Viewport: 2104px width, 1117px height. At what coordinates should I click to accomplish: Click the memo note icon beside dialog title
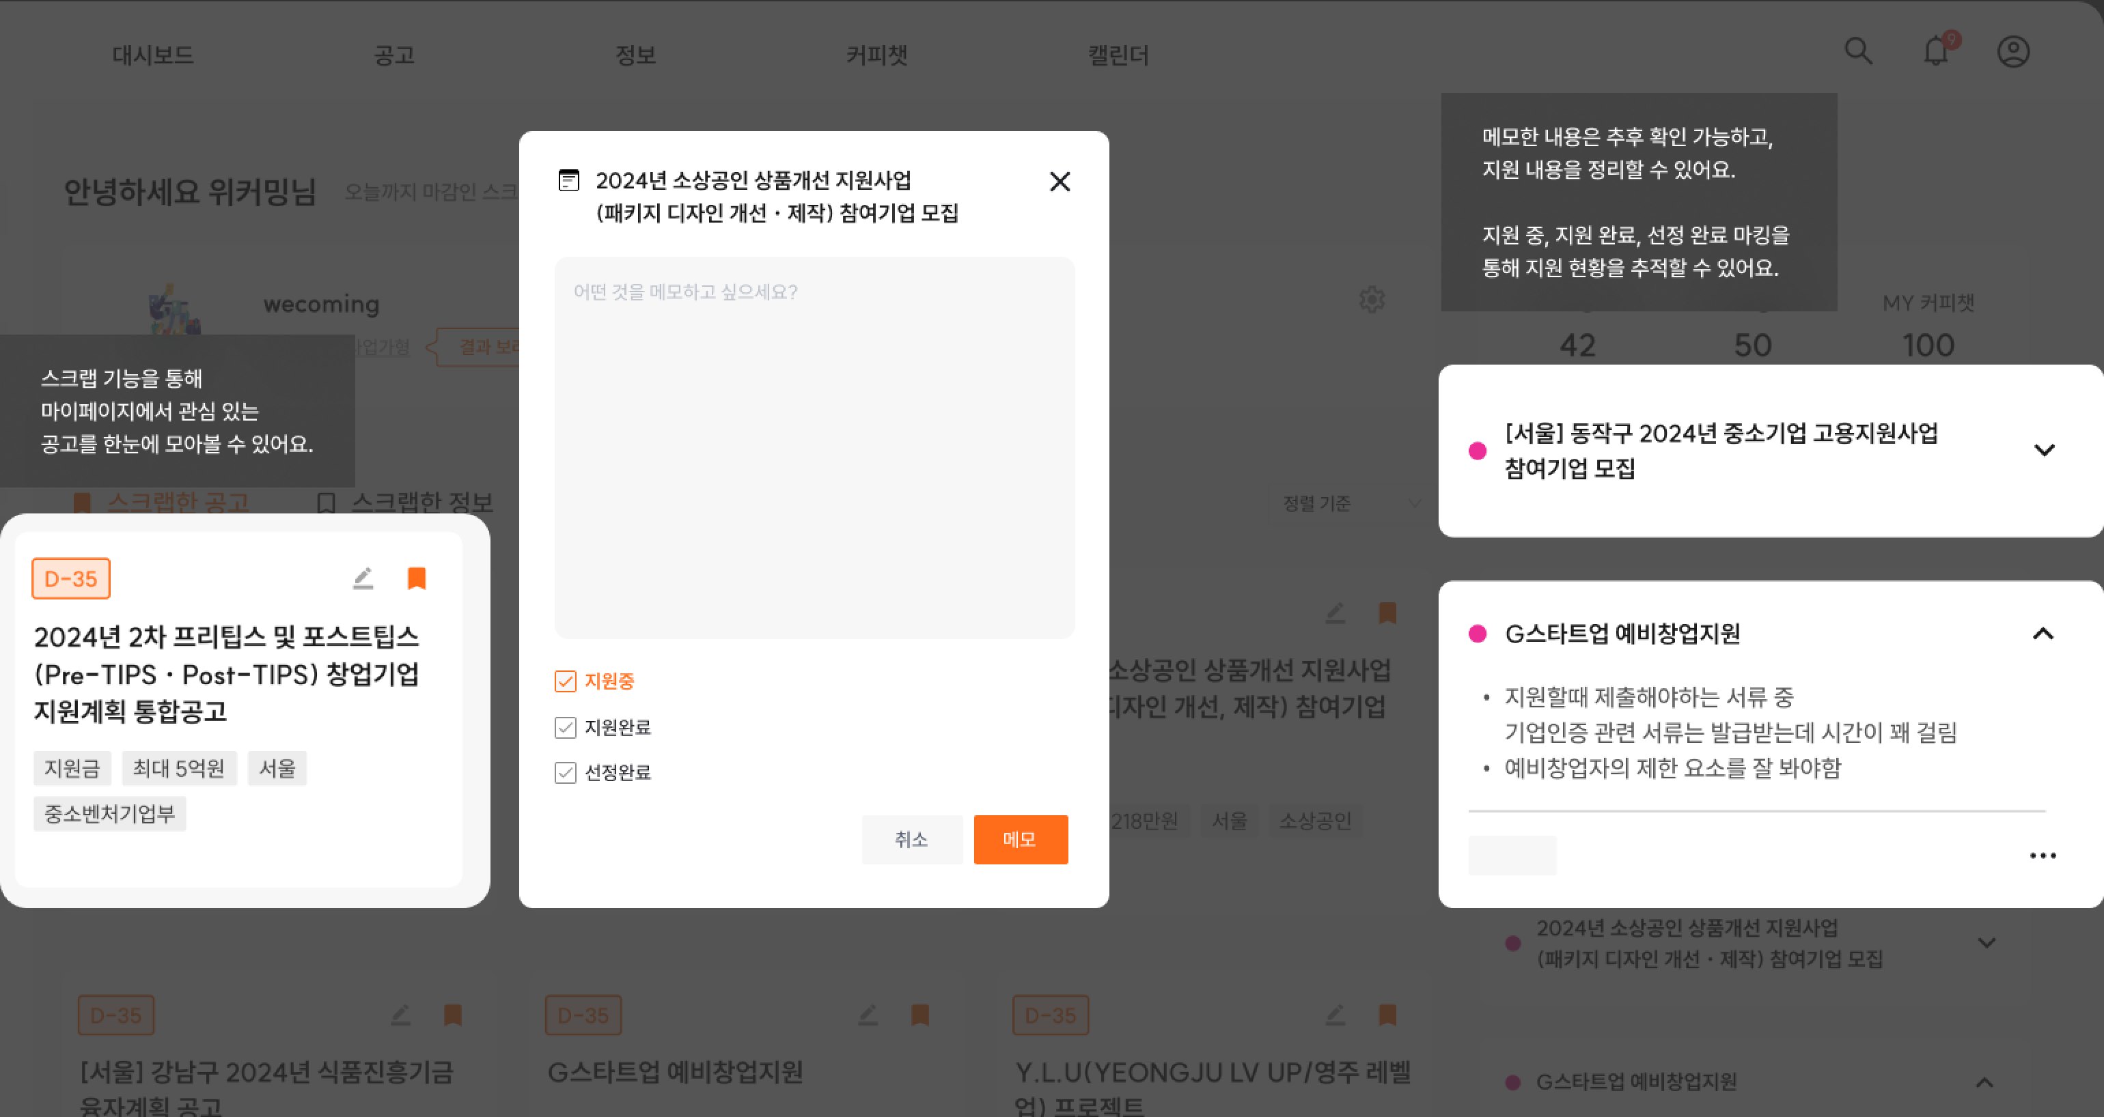click(568, 180)
